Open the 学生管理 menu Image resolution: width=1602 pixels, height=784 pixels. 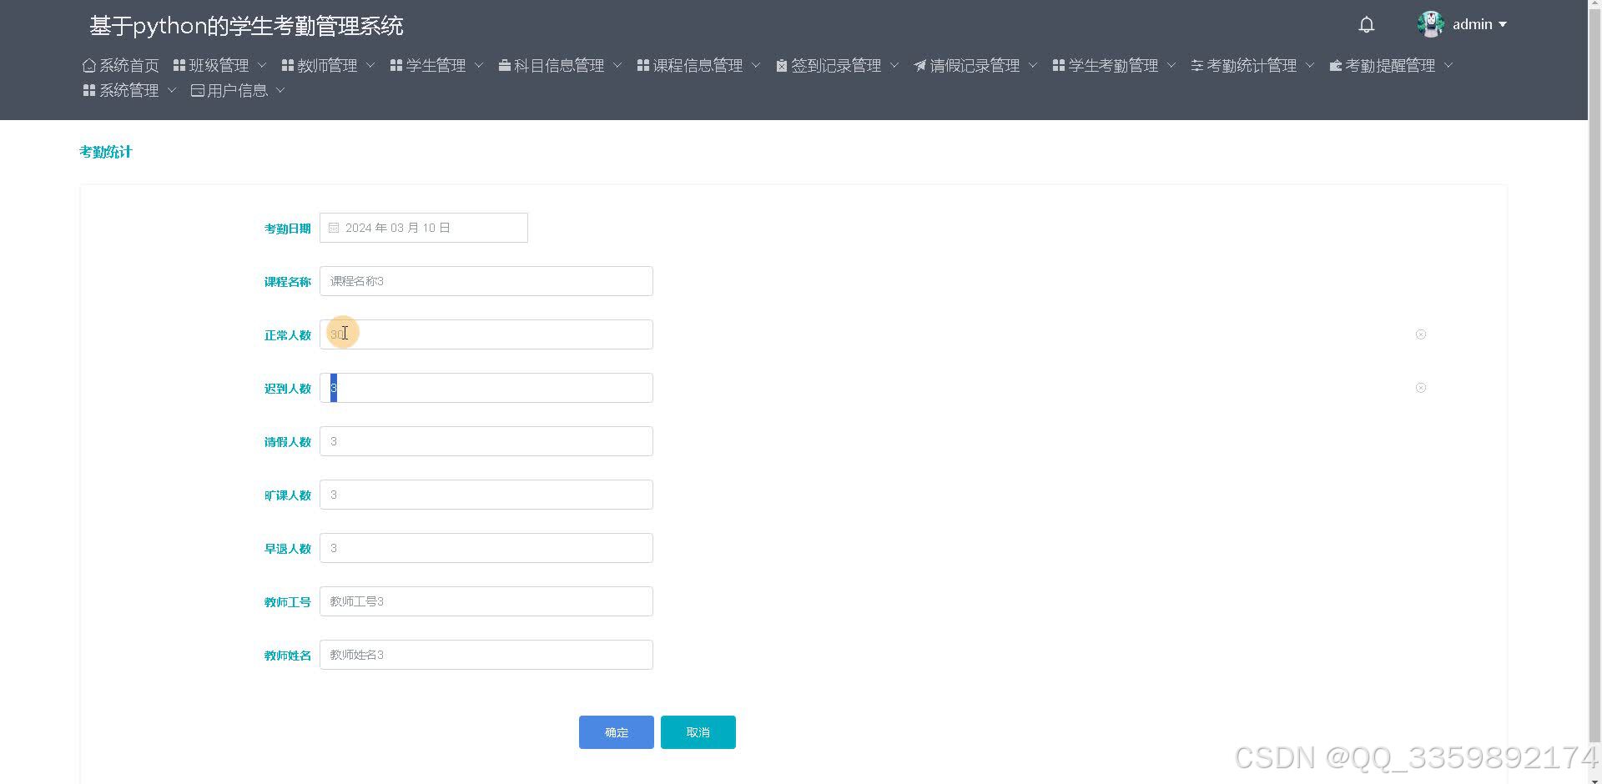tap(436, 65)
